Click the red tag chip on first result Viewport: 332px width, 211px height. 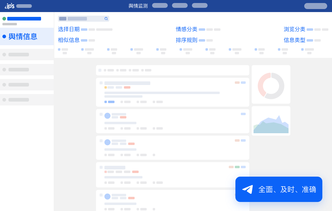[x=127, y=87]
